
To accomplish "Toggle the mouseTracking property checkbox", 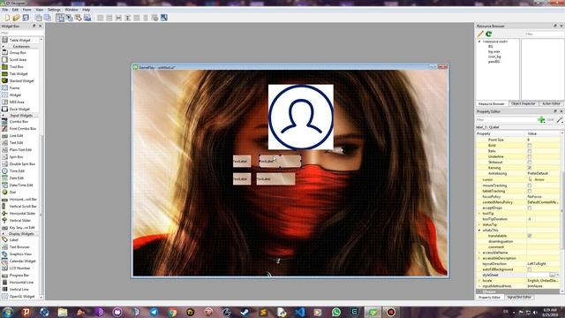I will tap(530, 185).
